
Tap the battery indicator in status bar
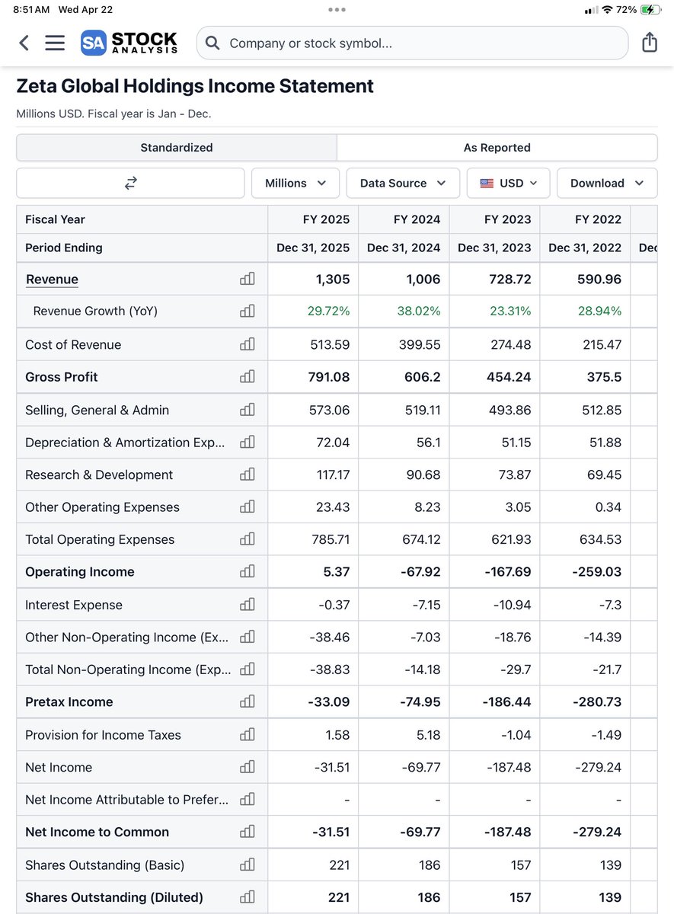point(650,10)
